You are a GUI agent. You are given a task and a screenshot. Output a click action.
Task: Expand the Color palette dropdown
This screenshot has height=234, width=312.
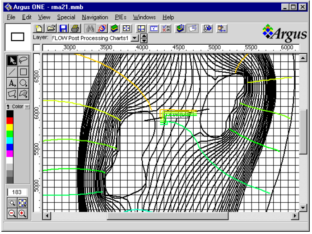pyautogui.click(x=27, y=107)
